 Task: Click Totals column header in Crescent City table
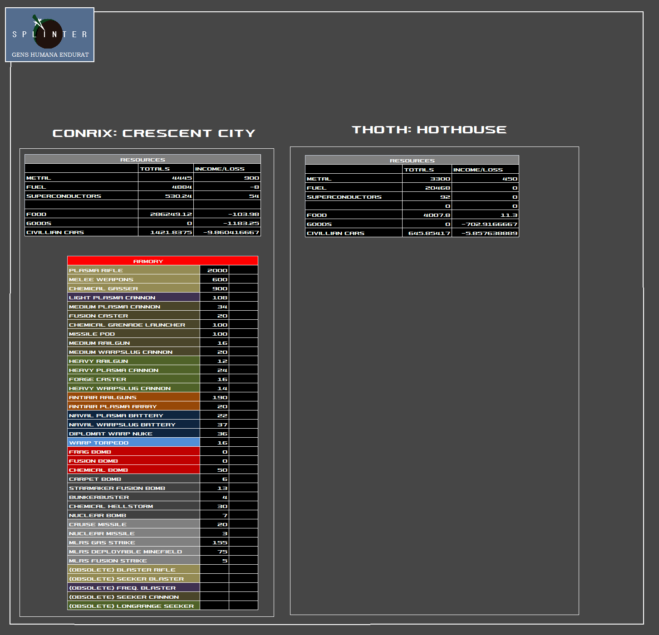pyautogui.click(x=166, y=169)
